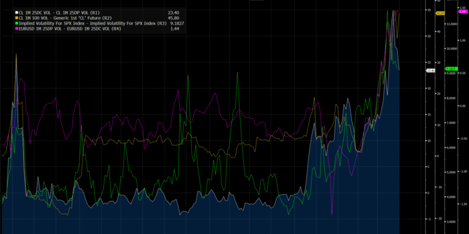Click the green 9.1827 last-price axis tag
Viewport: 469px width, 234px height.
(x=451, y=69)
